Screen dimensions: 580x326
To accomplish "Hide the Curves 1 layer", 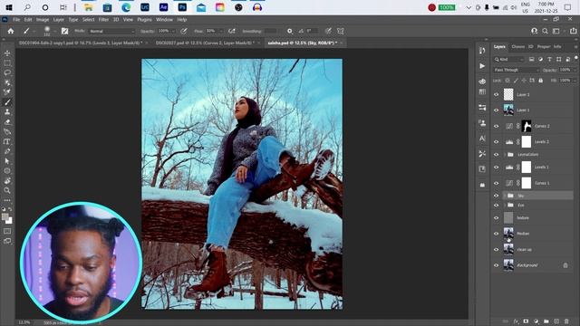I will [x=497, y=183].
